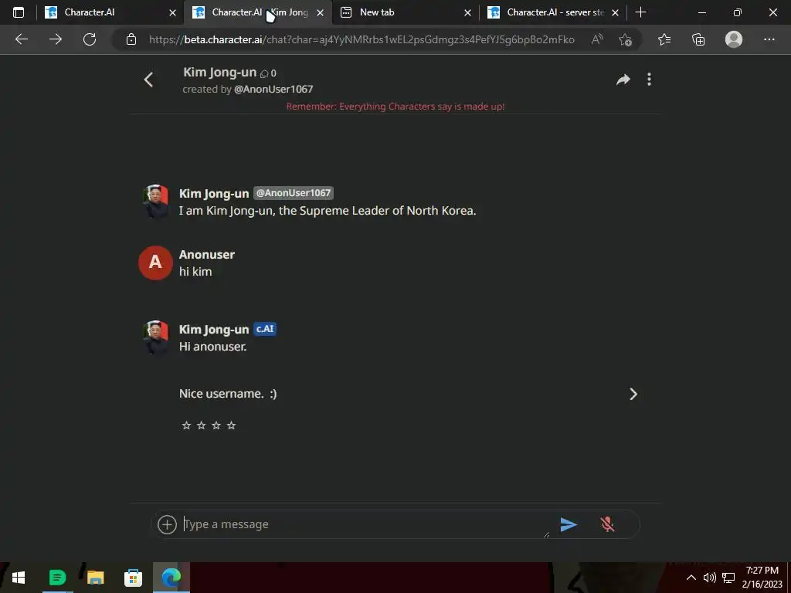Screen dimensions: 791x593
Task: Send the message with the paper plane
Action: (569, 524)
